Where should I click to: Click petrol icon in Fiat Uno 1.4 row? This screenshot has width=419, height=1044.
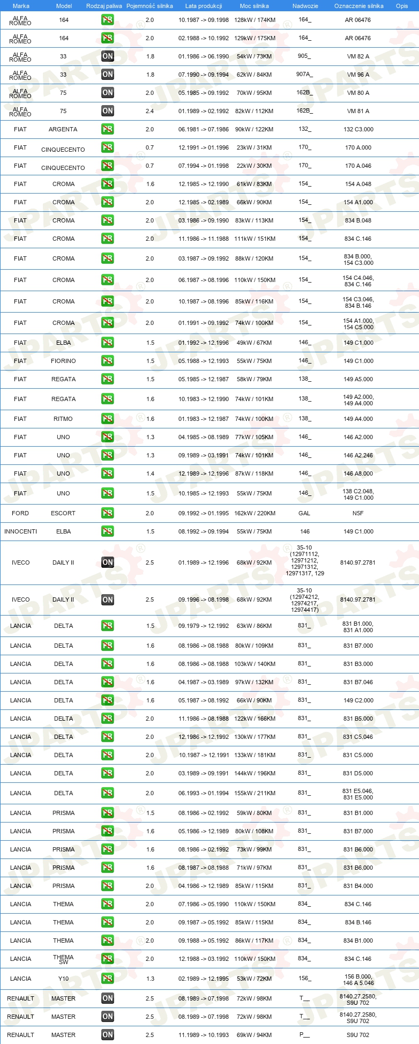point(108,473)
